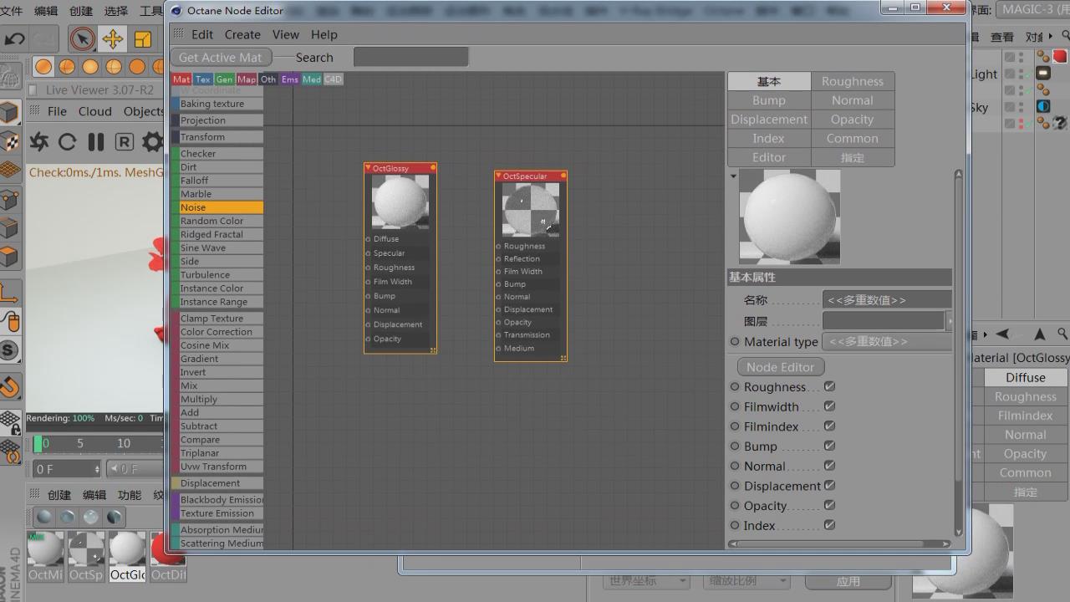The width and height of the screenshot is (1070, 602).
Task: Switch to the Displacement tab
Action: (769, 120)
